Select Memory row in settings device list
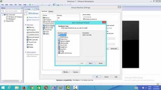Screen dimensions: 161x90 [61, 18]
